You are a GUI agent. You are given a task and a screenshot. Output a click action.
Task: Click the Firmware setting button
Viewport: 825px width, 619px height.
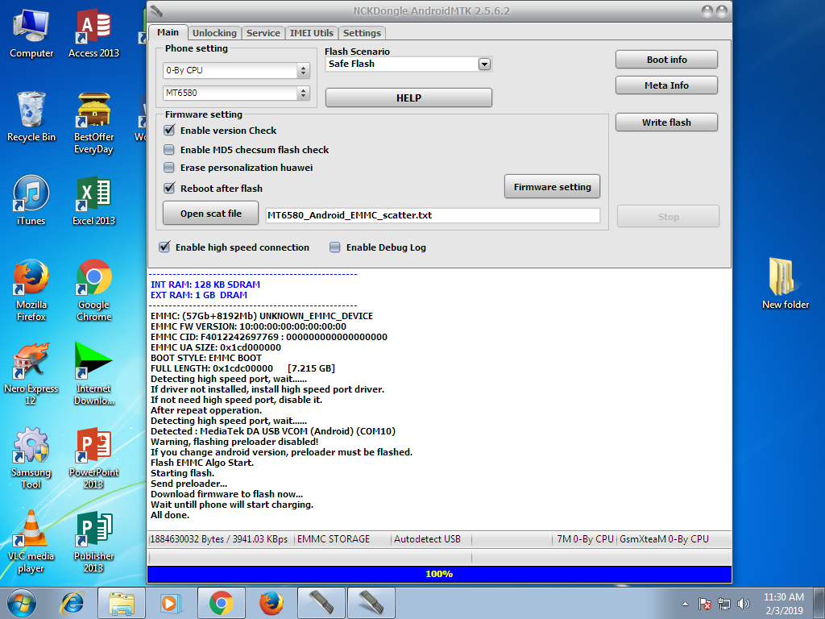tap(553, 187)
